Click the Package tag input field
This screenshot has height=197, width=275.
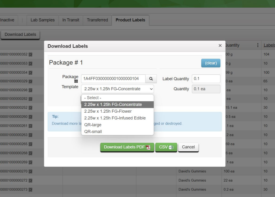[x=113, y=79]
